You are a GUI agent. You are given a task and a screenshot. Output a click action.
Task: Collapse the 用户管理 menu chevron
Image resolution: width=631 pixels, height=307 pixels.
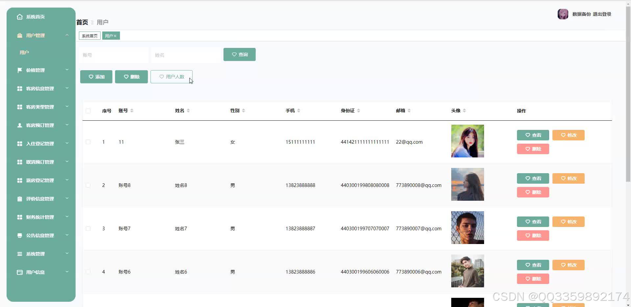(x=67, y=35)
